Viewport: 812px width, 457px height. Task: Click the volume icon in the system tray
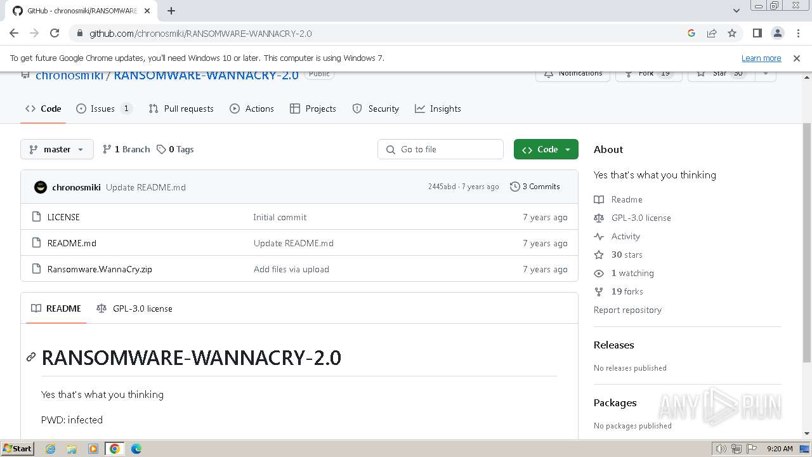(721, 449)
